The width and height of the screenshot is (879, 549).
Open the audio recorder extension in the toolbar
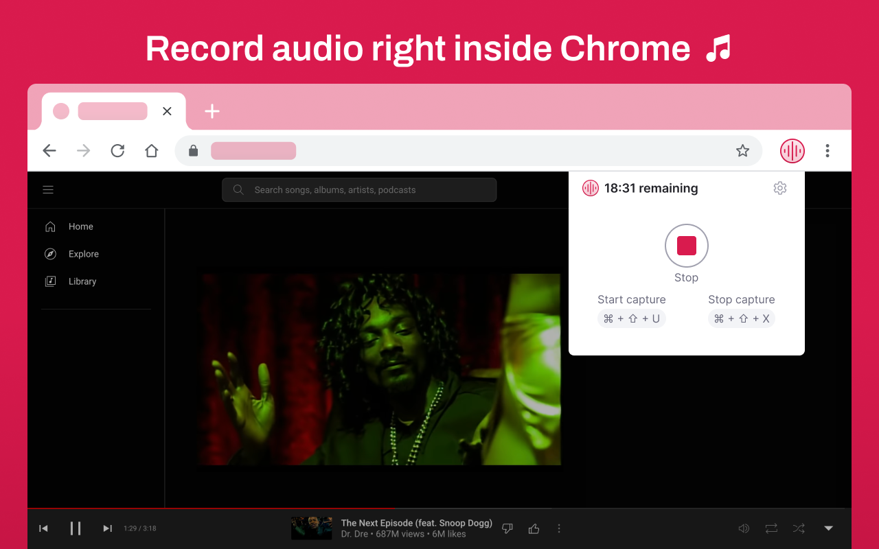click(792, 150)
